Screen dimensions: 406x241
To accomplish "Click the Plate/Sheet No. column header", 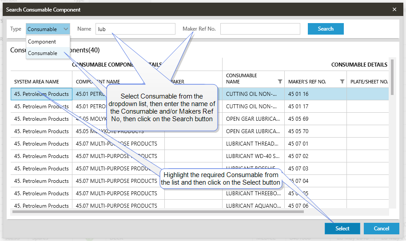I will point(368,79).
